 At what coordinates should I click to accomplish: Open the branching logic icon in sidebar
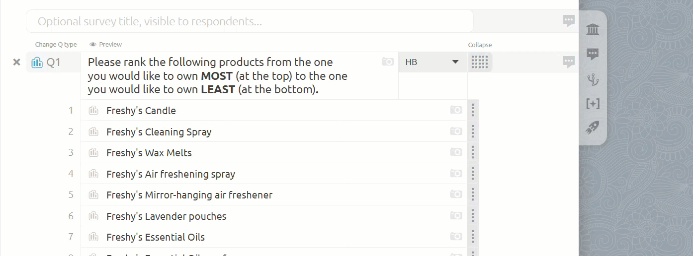(x=593, y=79)
